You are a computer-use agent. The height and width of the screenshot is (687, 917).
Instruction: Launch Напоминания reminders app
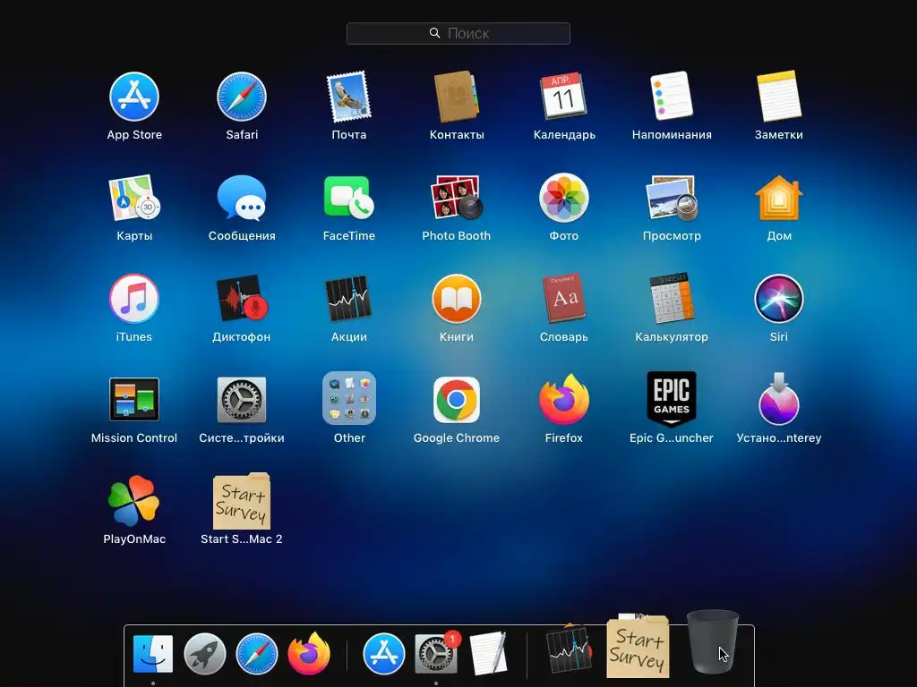coord(672,97)
